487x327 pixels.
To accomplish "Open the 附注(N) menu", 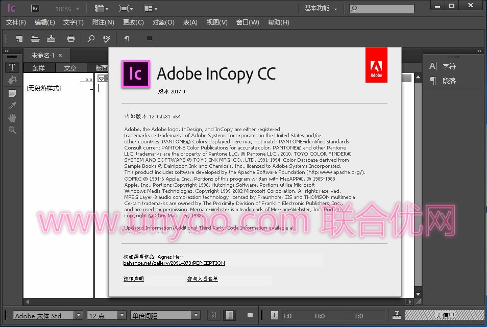I will [103, 22].
